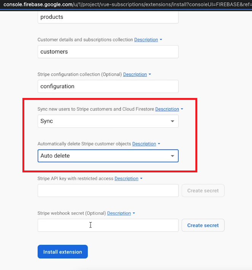Click the configuration collection text field
Screen dimensions: 252x270
click(x=108, y=86)
